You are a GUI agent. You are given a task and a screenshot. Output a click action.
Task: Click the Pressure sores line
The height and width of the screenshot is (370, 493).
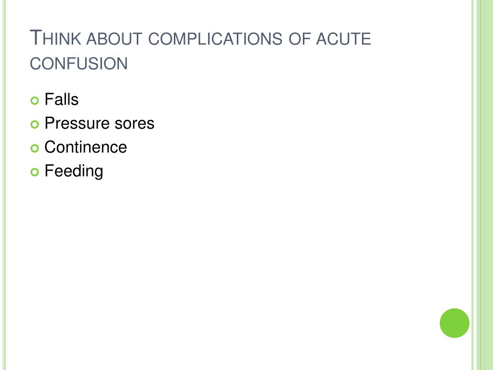99,123
